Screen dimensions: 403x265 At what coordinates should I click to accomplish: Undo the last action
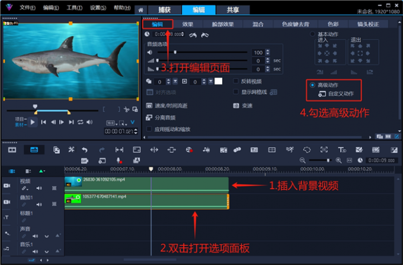pos(85,150)
